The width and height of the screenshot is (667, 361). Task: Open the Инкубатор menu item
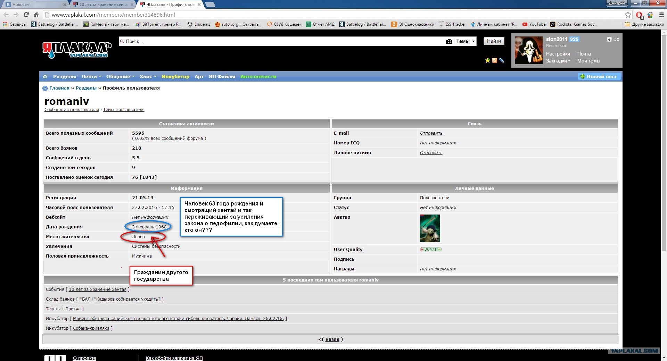(175, 76)
